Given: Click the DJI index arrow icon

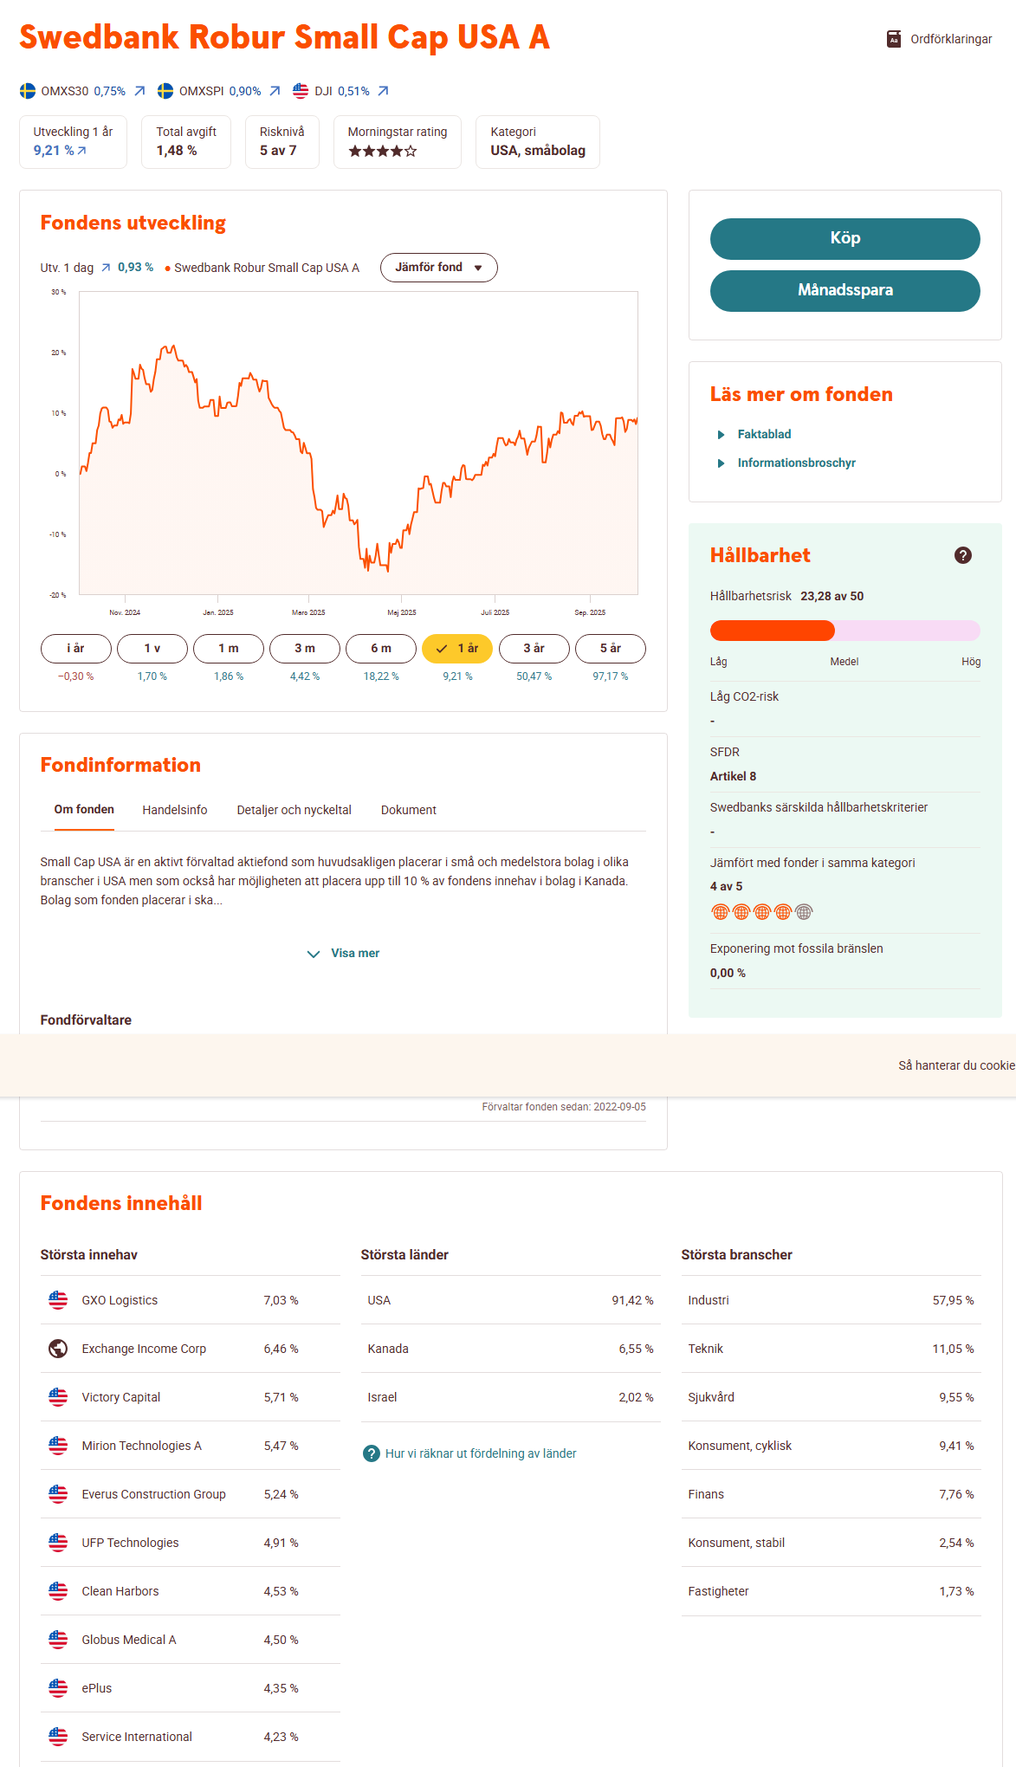Looking at the screenshot, I should 383,91.
